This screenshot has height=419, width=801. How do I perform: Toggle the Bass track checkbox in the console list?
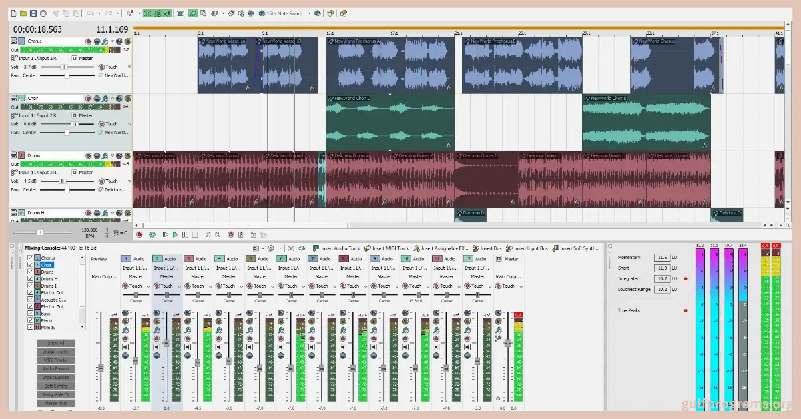(29, 314)
